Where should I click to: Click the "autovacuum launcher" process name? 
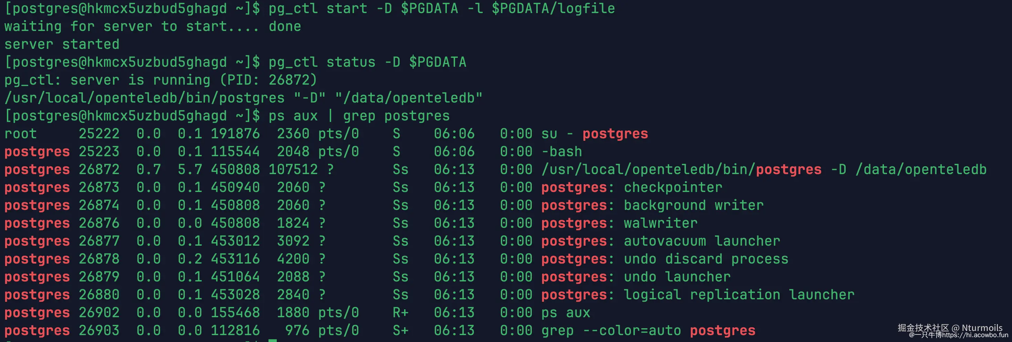tap(702, 241)
